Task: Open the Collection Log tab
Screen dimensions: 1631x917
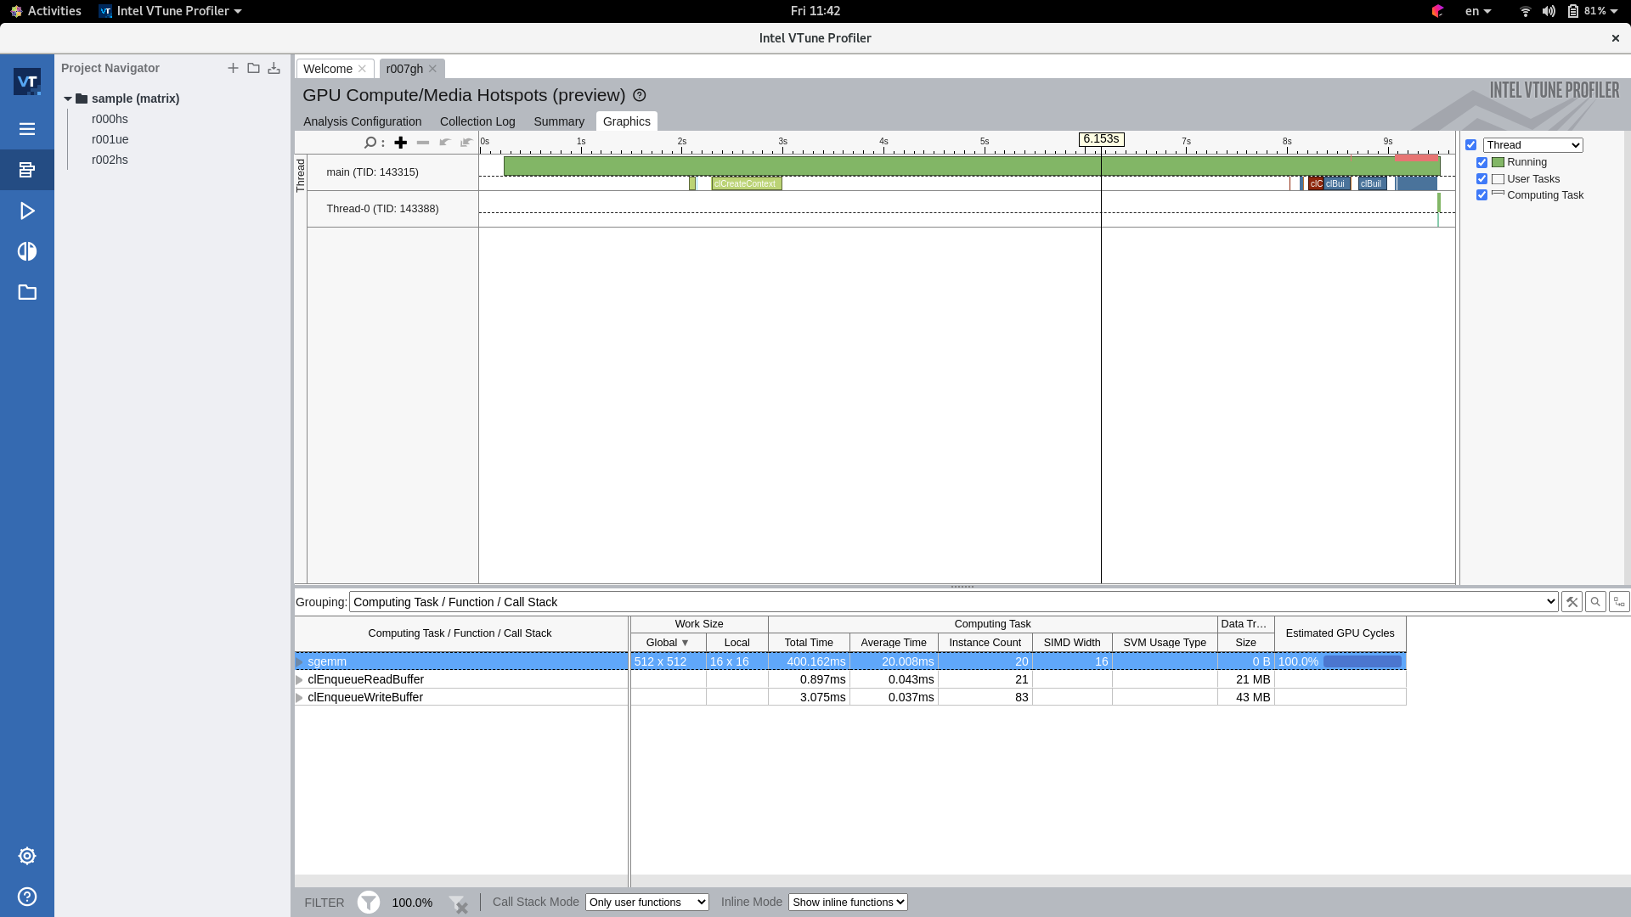Action: [x=477, y=121]
